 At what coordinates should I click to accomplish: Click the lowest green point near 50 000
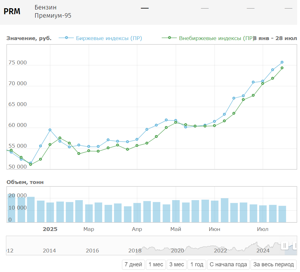(31, 164)
